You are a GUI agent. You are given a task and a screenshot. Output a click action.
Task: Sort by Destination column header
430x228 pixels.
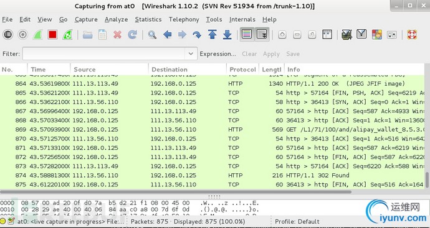coord(188,70)
